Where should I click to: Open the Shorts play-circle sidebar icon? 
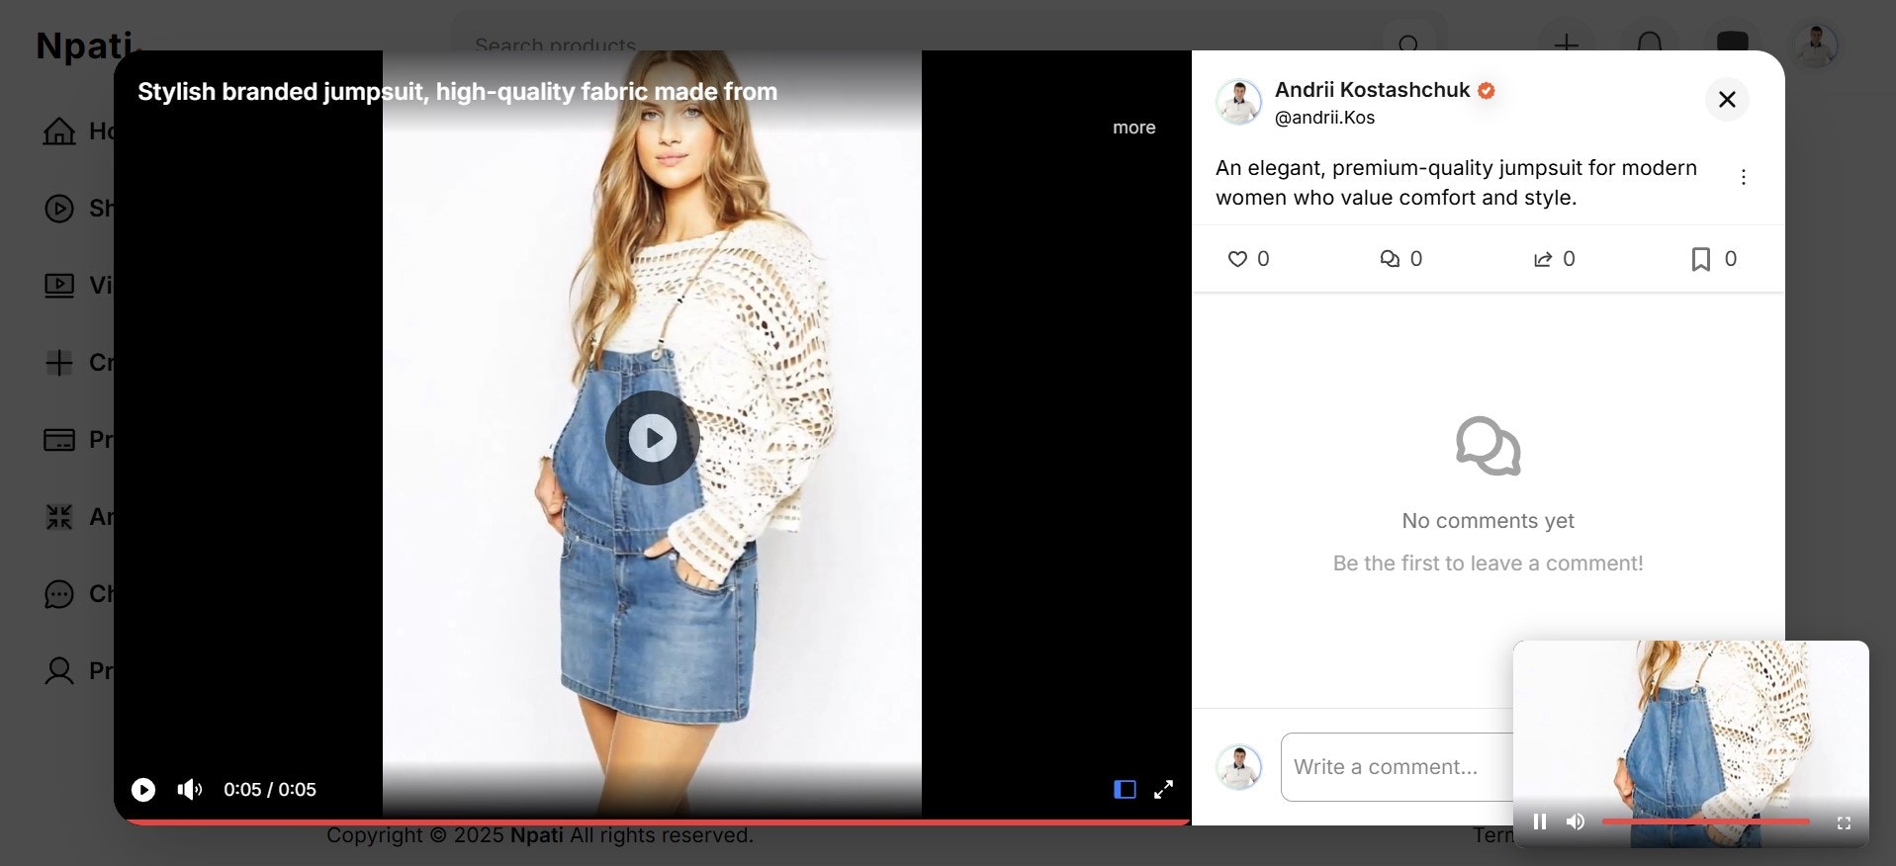59,209
